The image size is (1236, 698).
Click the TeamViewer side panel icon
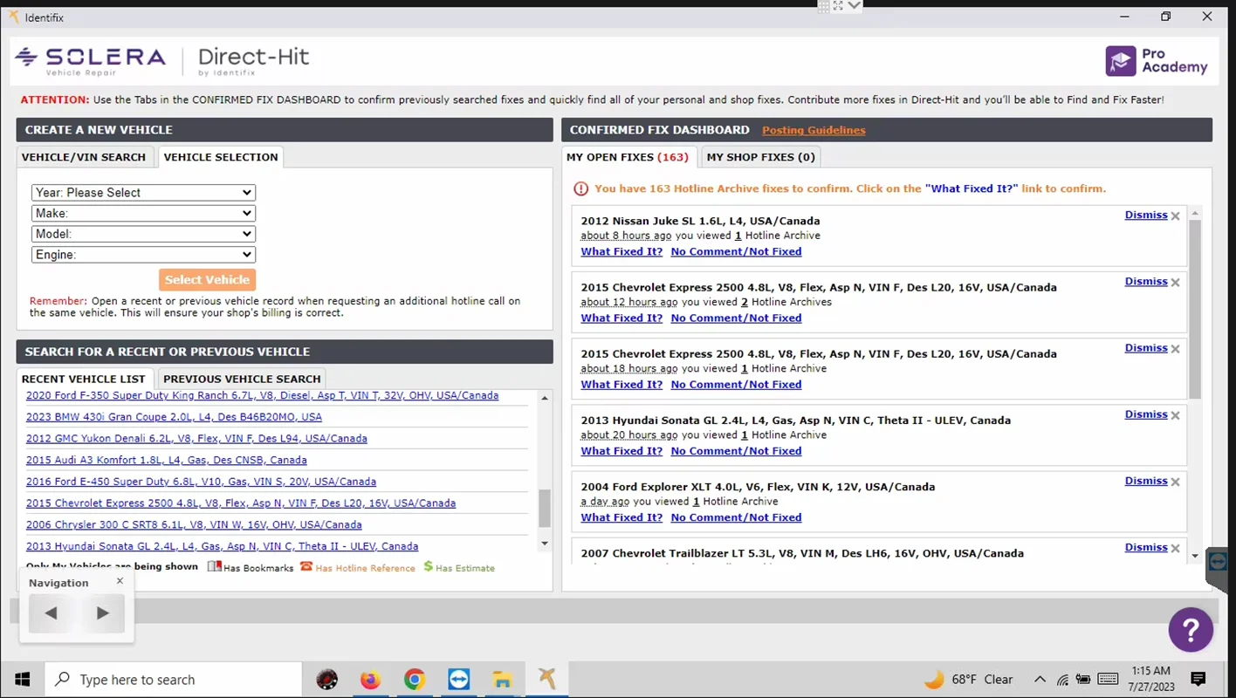tap(1219, 562)
